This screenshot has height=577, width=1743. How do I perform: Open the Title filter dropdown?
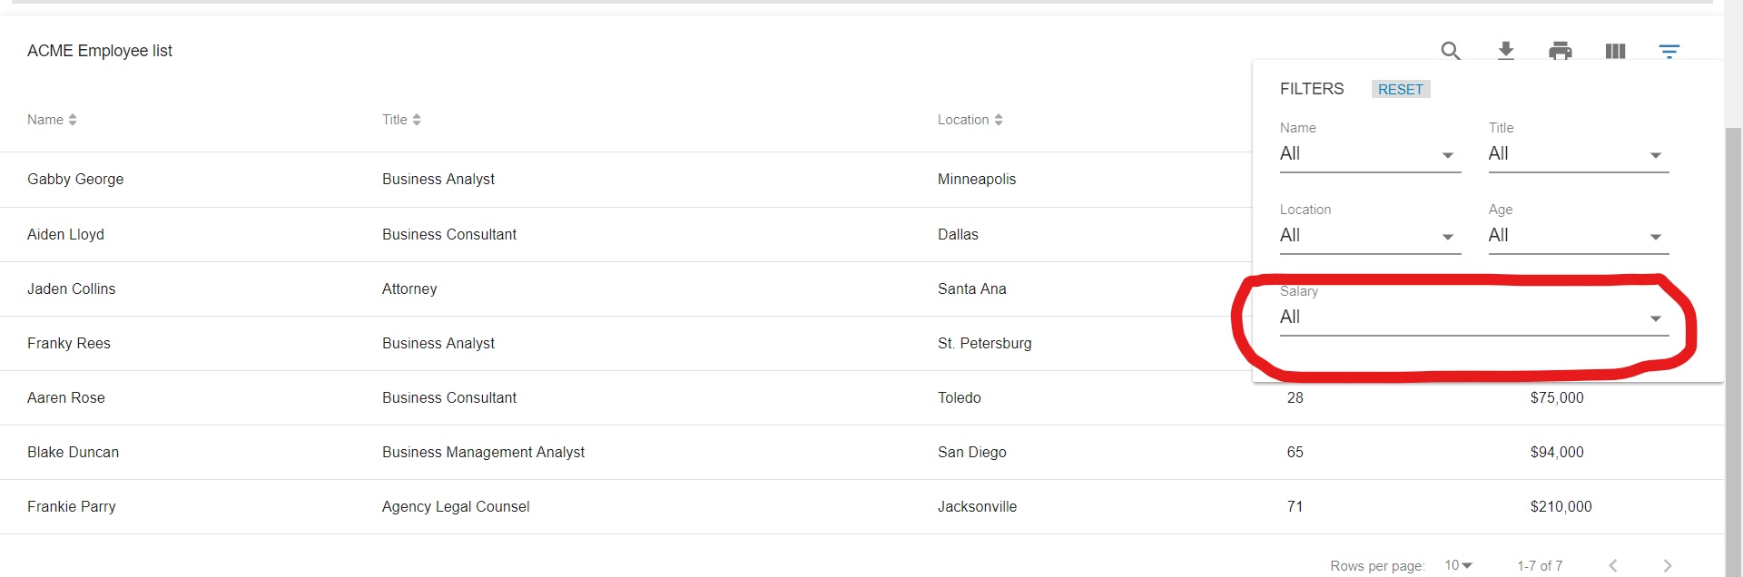(x=1578, y=154)
